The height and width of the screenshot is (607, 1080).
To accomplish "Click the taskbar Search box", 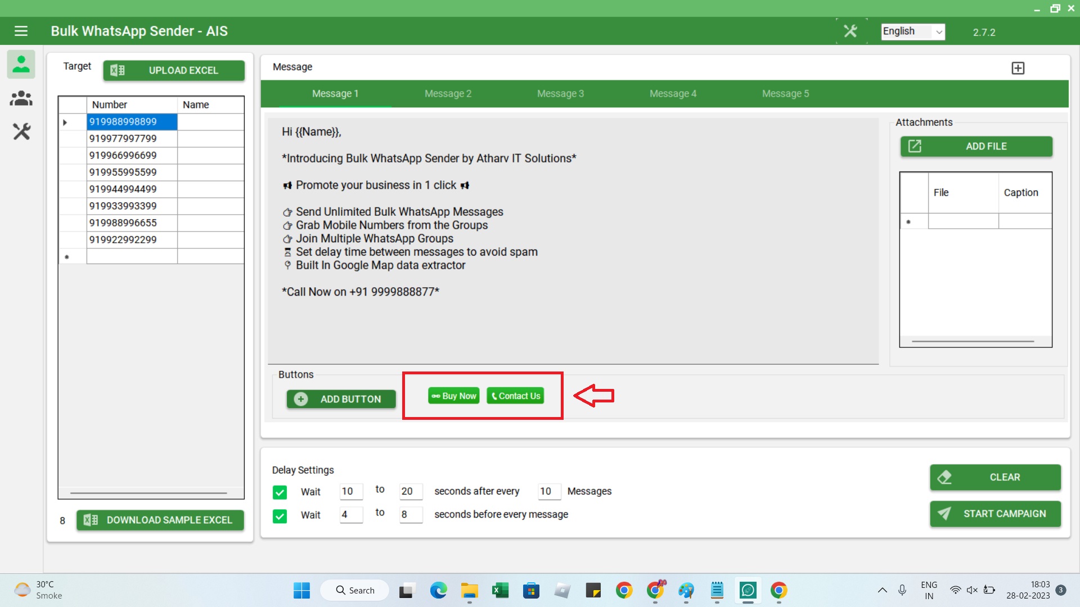I will tap(354, 590).
